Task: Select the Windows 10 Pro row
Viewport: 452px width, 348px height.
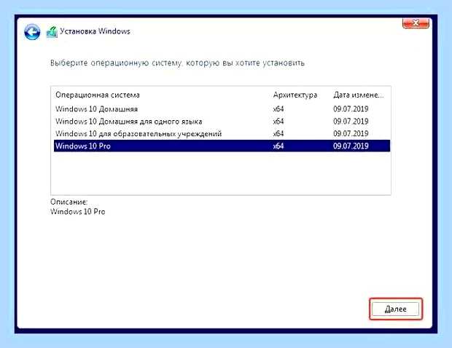Action: point(222,146)
